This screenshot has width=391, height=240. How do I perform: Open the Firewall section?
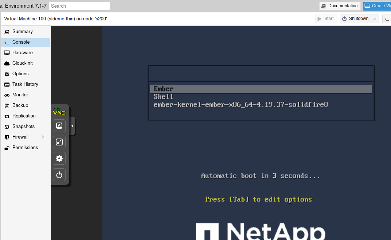(x=26, y=137)
